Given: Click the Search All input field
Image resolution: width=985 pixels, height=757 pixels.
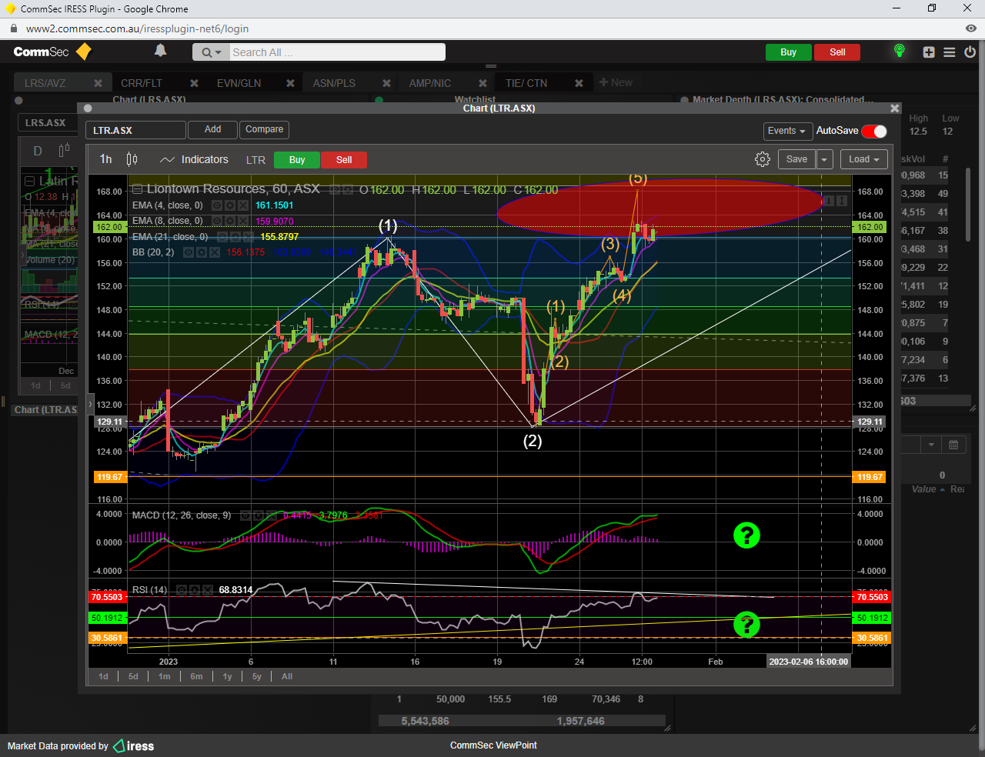Looking at the screenshot, I should [x=336, y=52].
